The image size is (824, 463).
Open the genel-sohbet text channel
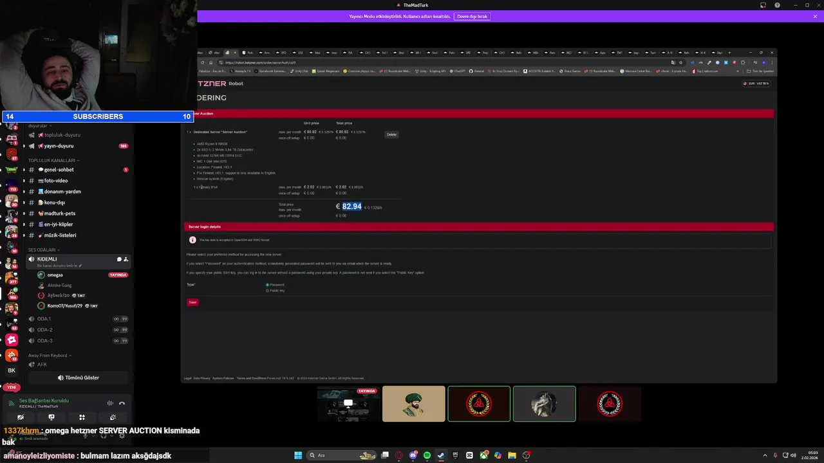[77, 170]
